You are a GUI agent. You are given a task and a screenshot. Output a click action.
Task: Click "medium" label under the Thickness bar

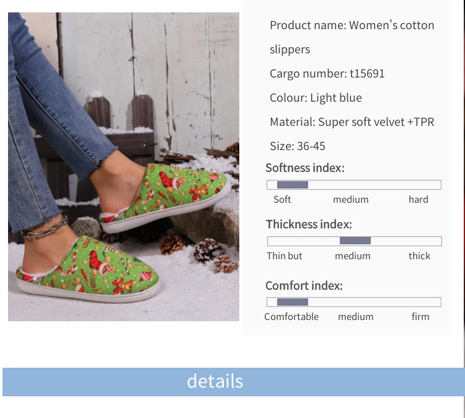point(353,256)
